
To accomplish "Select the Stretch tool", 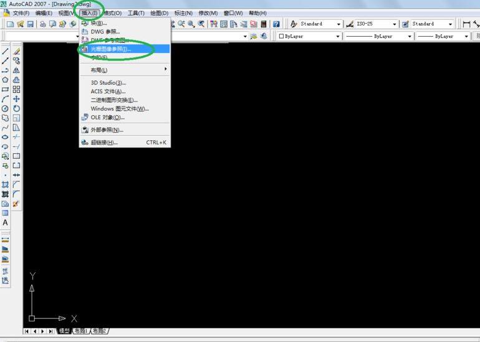I will pyautogui.click(x=17, y=128).
